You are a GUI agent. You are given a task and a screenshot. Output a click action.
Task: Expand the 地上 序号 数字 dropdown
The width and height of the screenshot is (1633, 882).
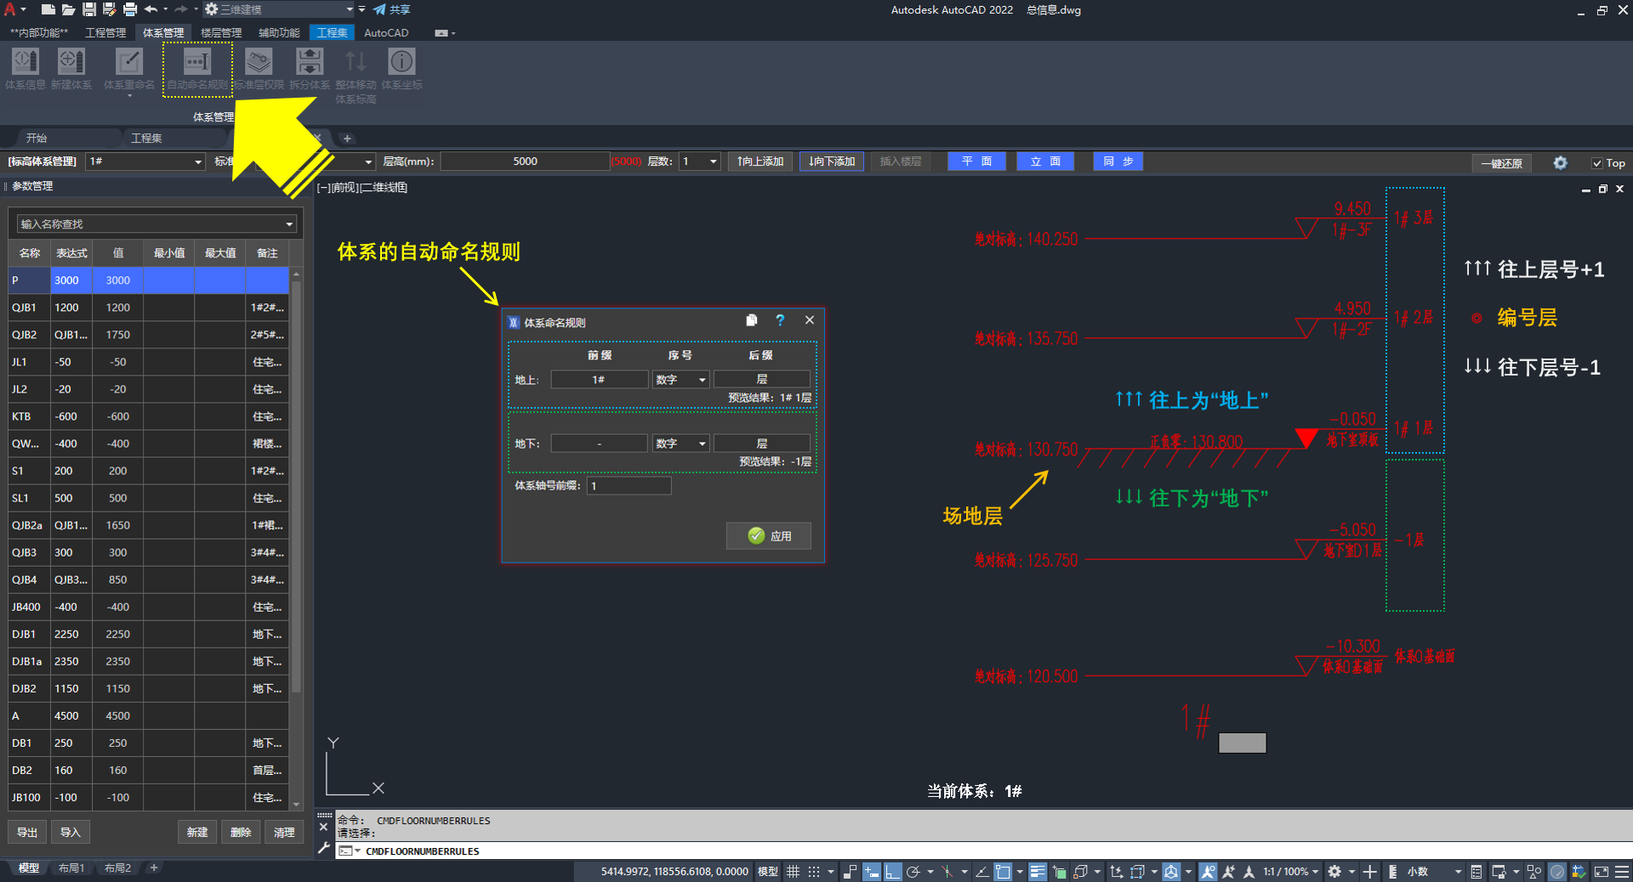point(702,380)
